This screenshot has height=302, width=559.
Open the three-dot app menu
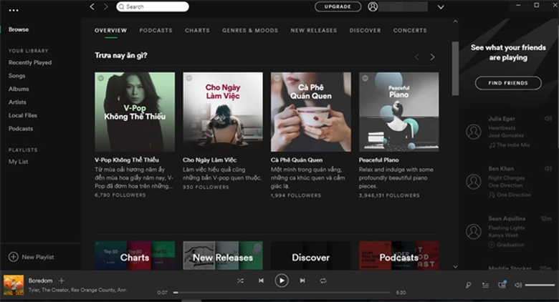(x=14, y=10)
